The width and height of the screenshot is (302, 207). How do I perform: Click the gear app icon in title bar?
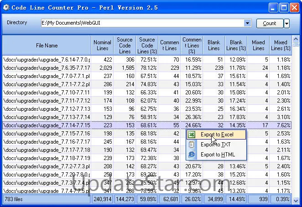coord(6,7)
